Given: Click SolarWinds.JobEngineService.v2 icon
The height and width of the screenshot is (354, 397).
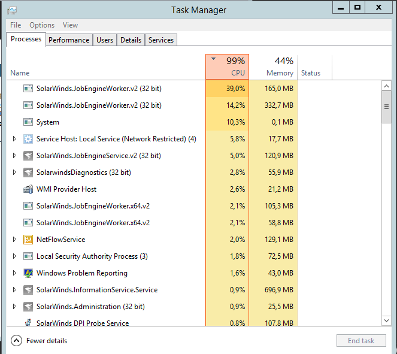Looking at the screenshot, I should tap(28, 156).
